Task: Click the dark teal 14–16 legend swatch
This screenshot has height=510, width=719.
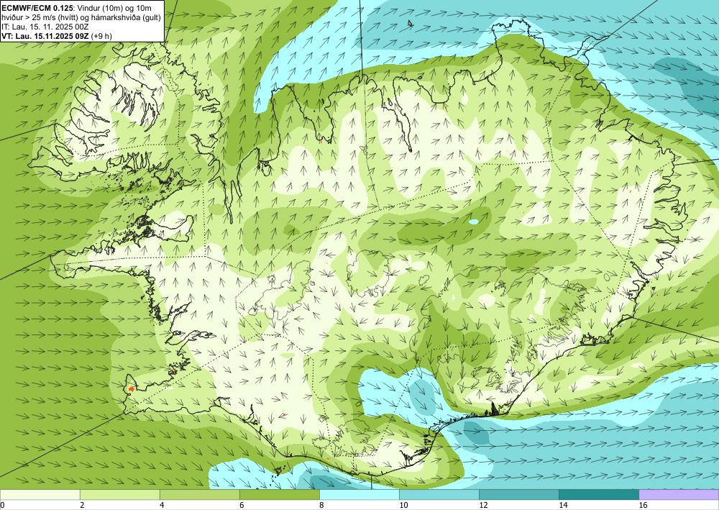Action: [x=598, y=494]
